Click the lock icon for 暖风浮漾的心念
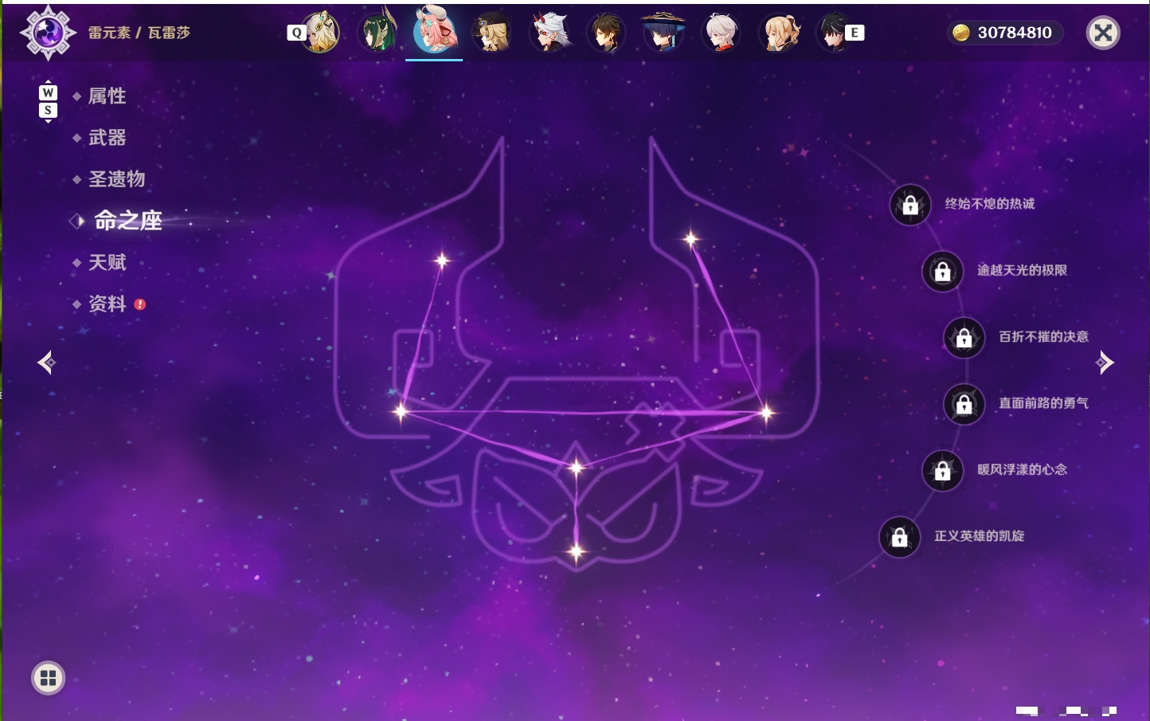 [942, 470]
